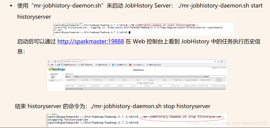Open the '10 分钟理解 BFC' bookmark
This screenshot has width=270, height=128.
point(120,65)
